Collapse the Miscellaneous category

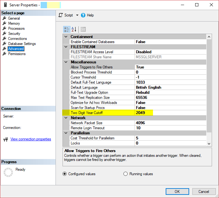pos(66,62)
